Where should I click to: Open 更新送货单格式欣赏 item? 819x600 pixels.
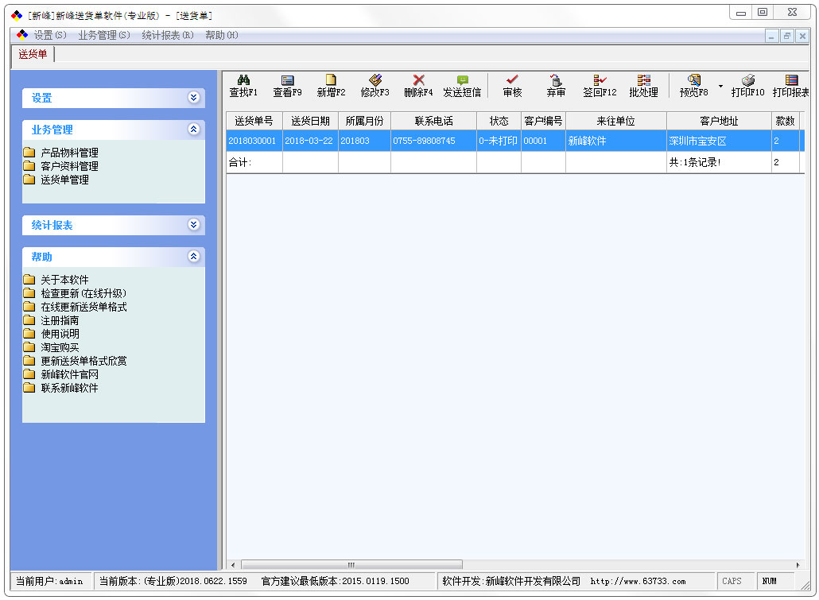pyautogui.click(x=83, y=361)
